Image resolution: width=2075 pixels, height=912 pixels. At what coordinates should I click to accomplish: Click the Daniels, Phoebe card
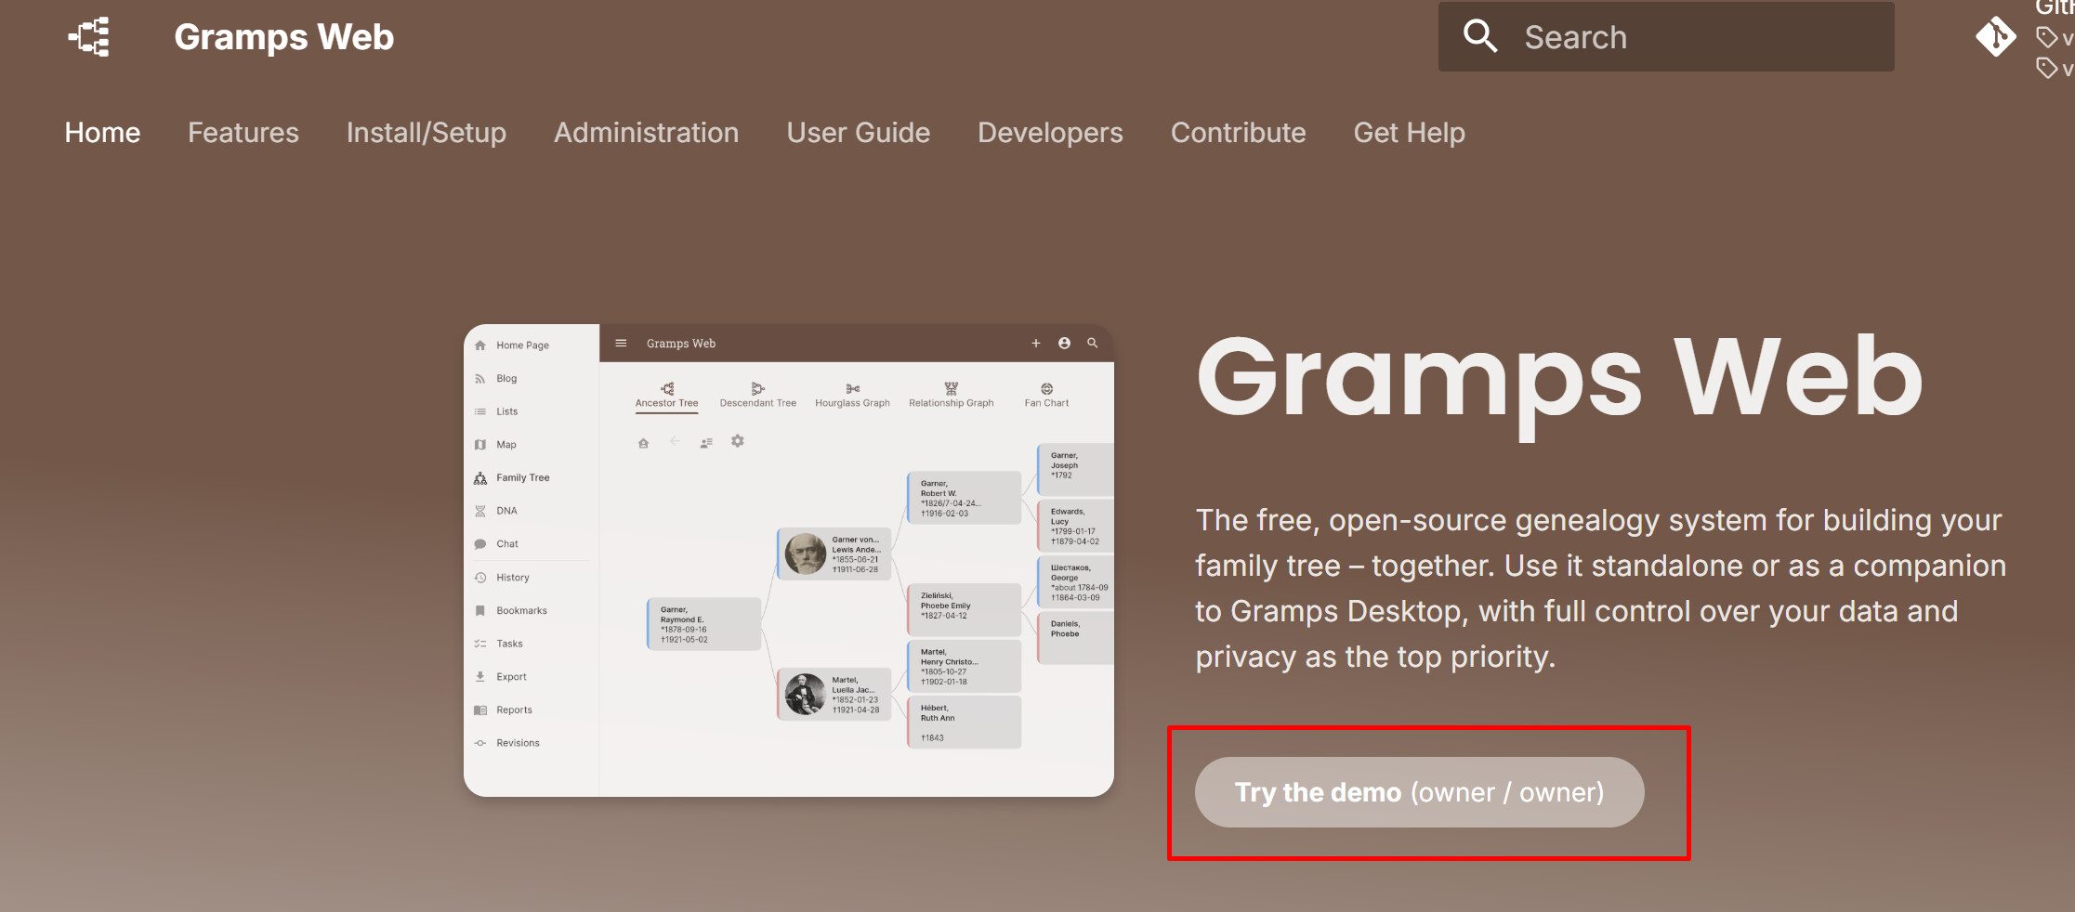pos(1076,638)
